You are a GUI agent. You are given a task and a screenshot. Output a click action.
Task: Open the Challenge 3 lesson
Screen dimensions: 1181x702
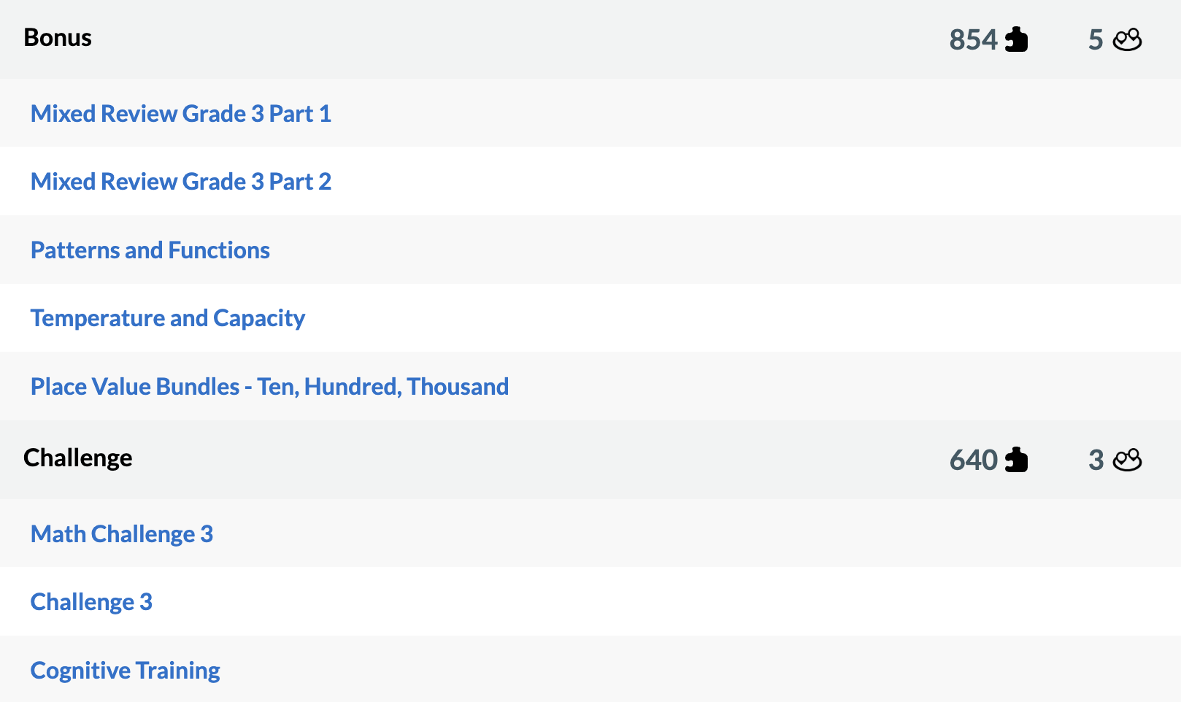[x=92, y=601]
